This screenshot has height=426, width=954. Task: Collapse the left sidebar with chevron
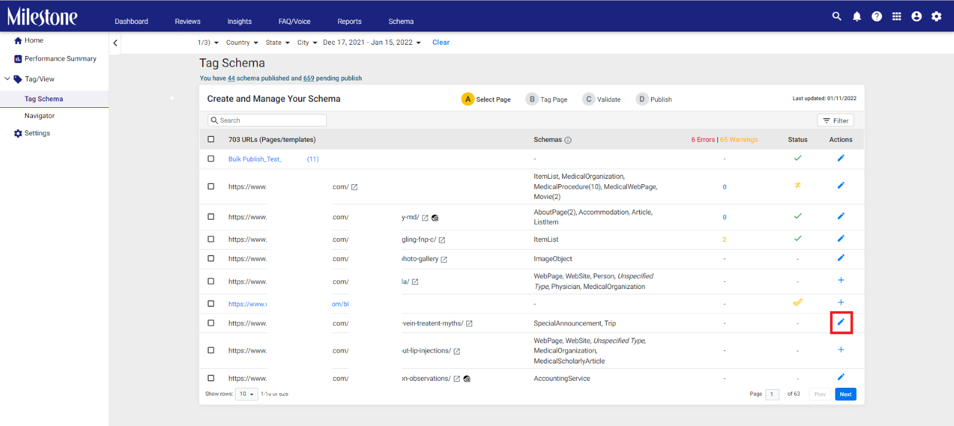[115, 43]
